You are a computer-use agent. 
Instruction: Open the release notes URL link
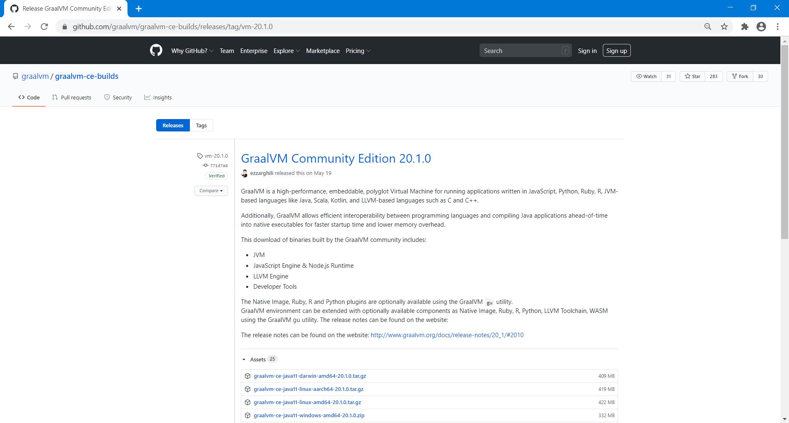(447, 335)
